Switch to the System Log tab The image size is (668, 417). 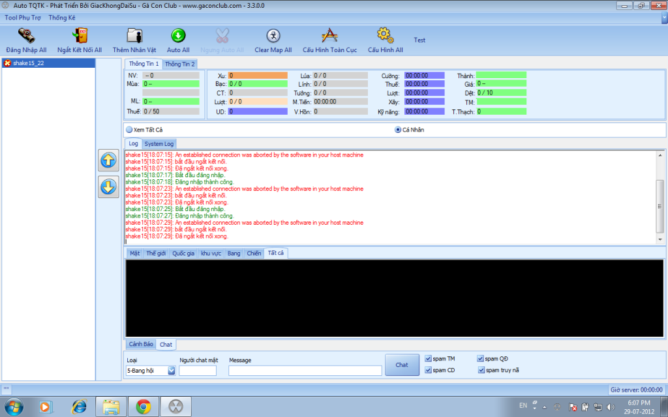tap(159, 144)
